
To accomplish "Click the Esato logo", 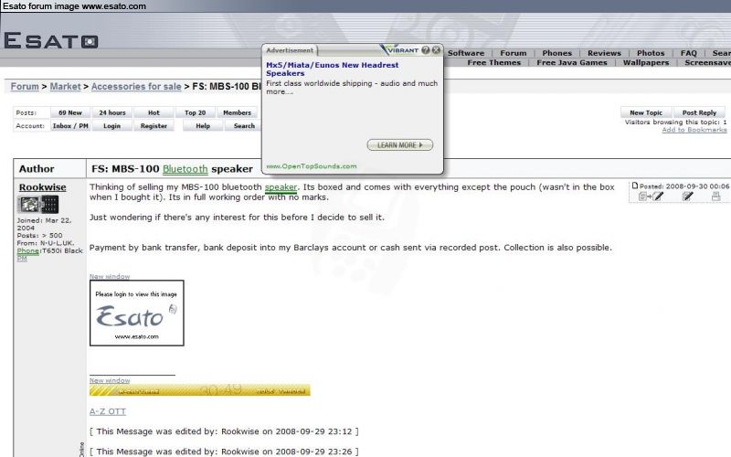I will (51, 40).
